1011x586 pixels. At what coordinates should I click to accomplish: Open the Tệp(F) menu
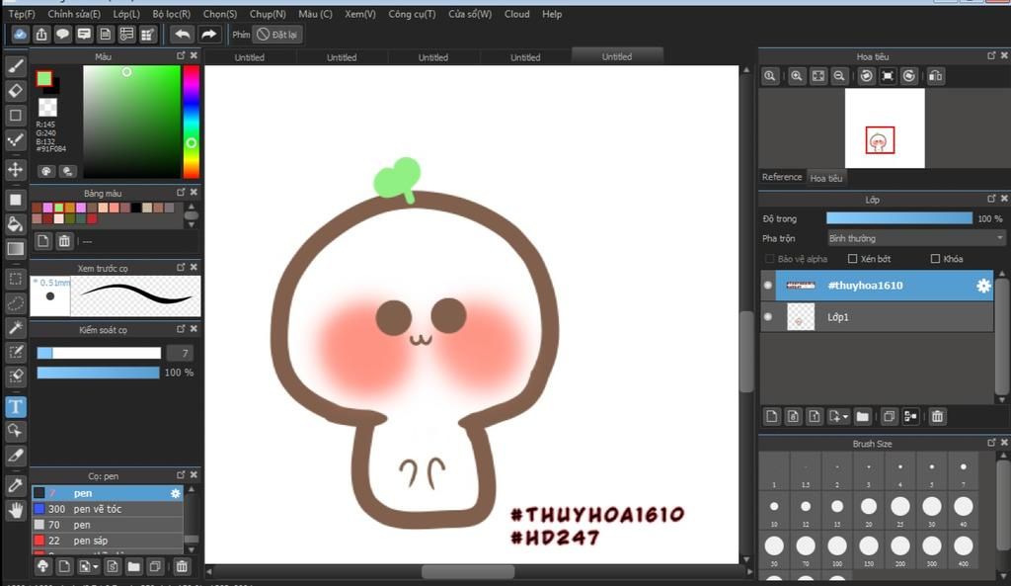point(22,14)
